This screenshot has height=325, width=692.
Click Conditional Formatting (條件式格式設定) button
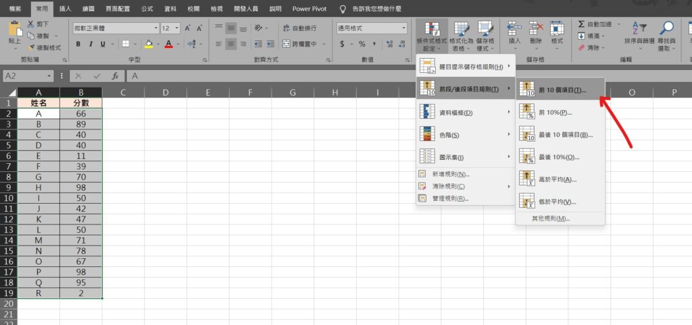tap(432, 36)
